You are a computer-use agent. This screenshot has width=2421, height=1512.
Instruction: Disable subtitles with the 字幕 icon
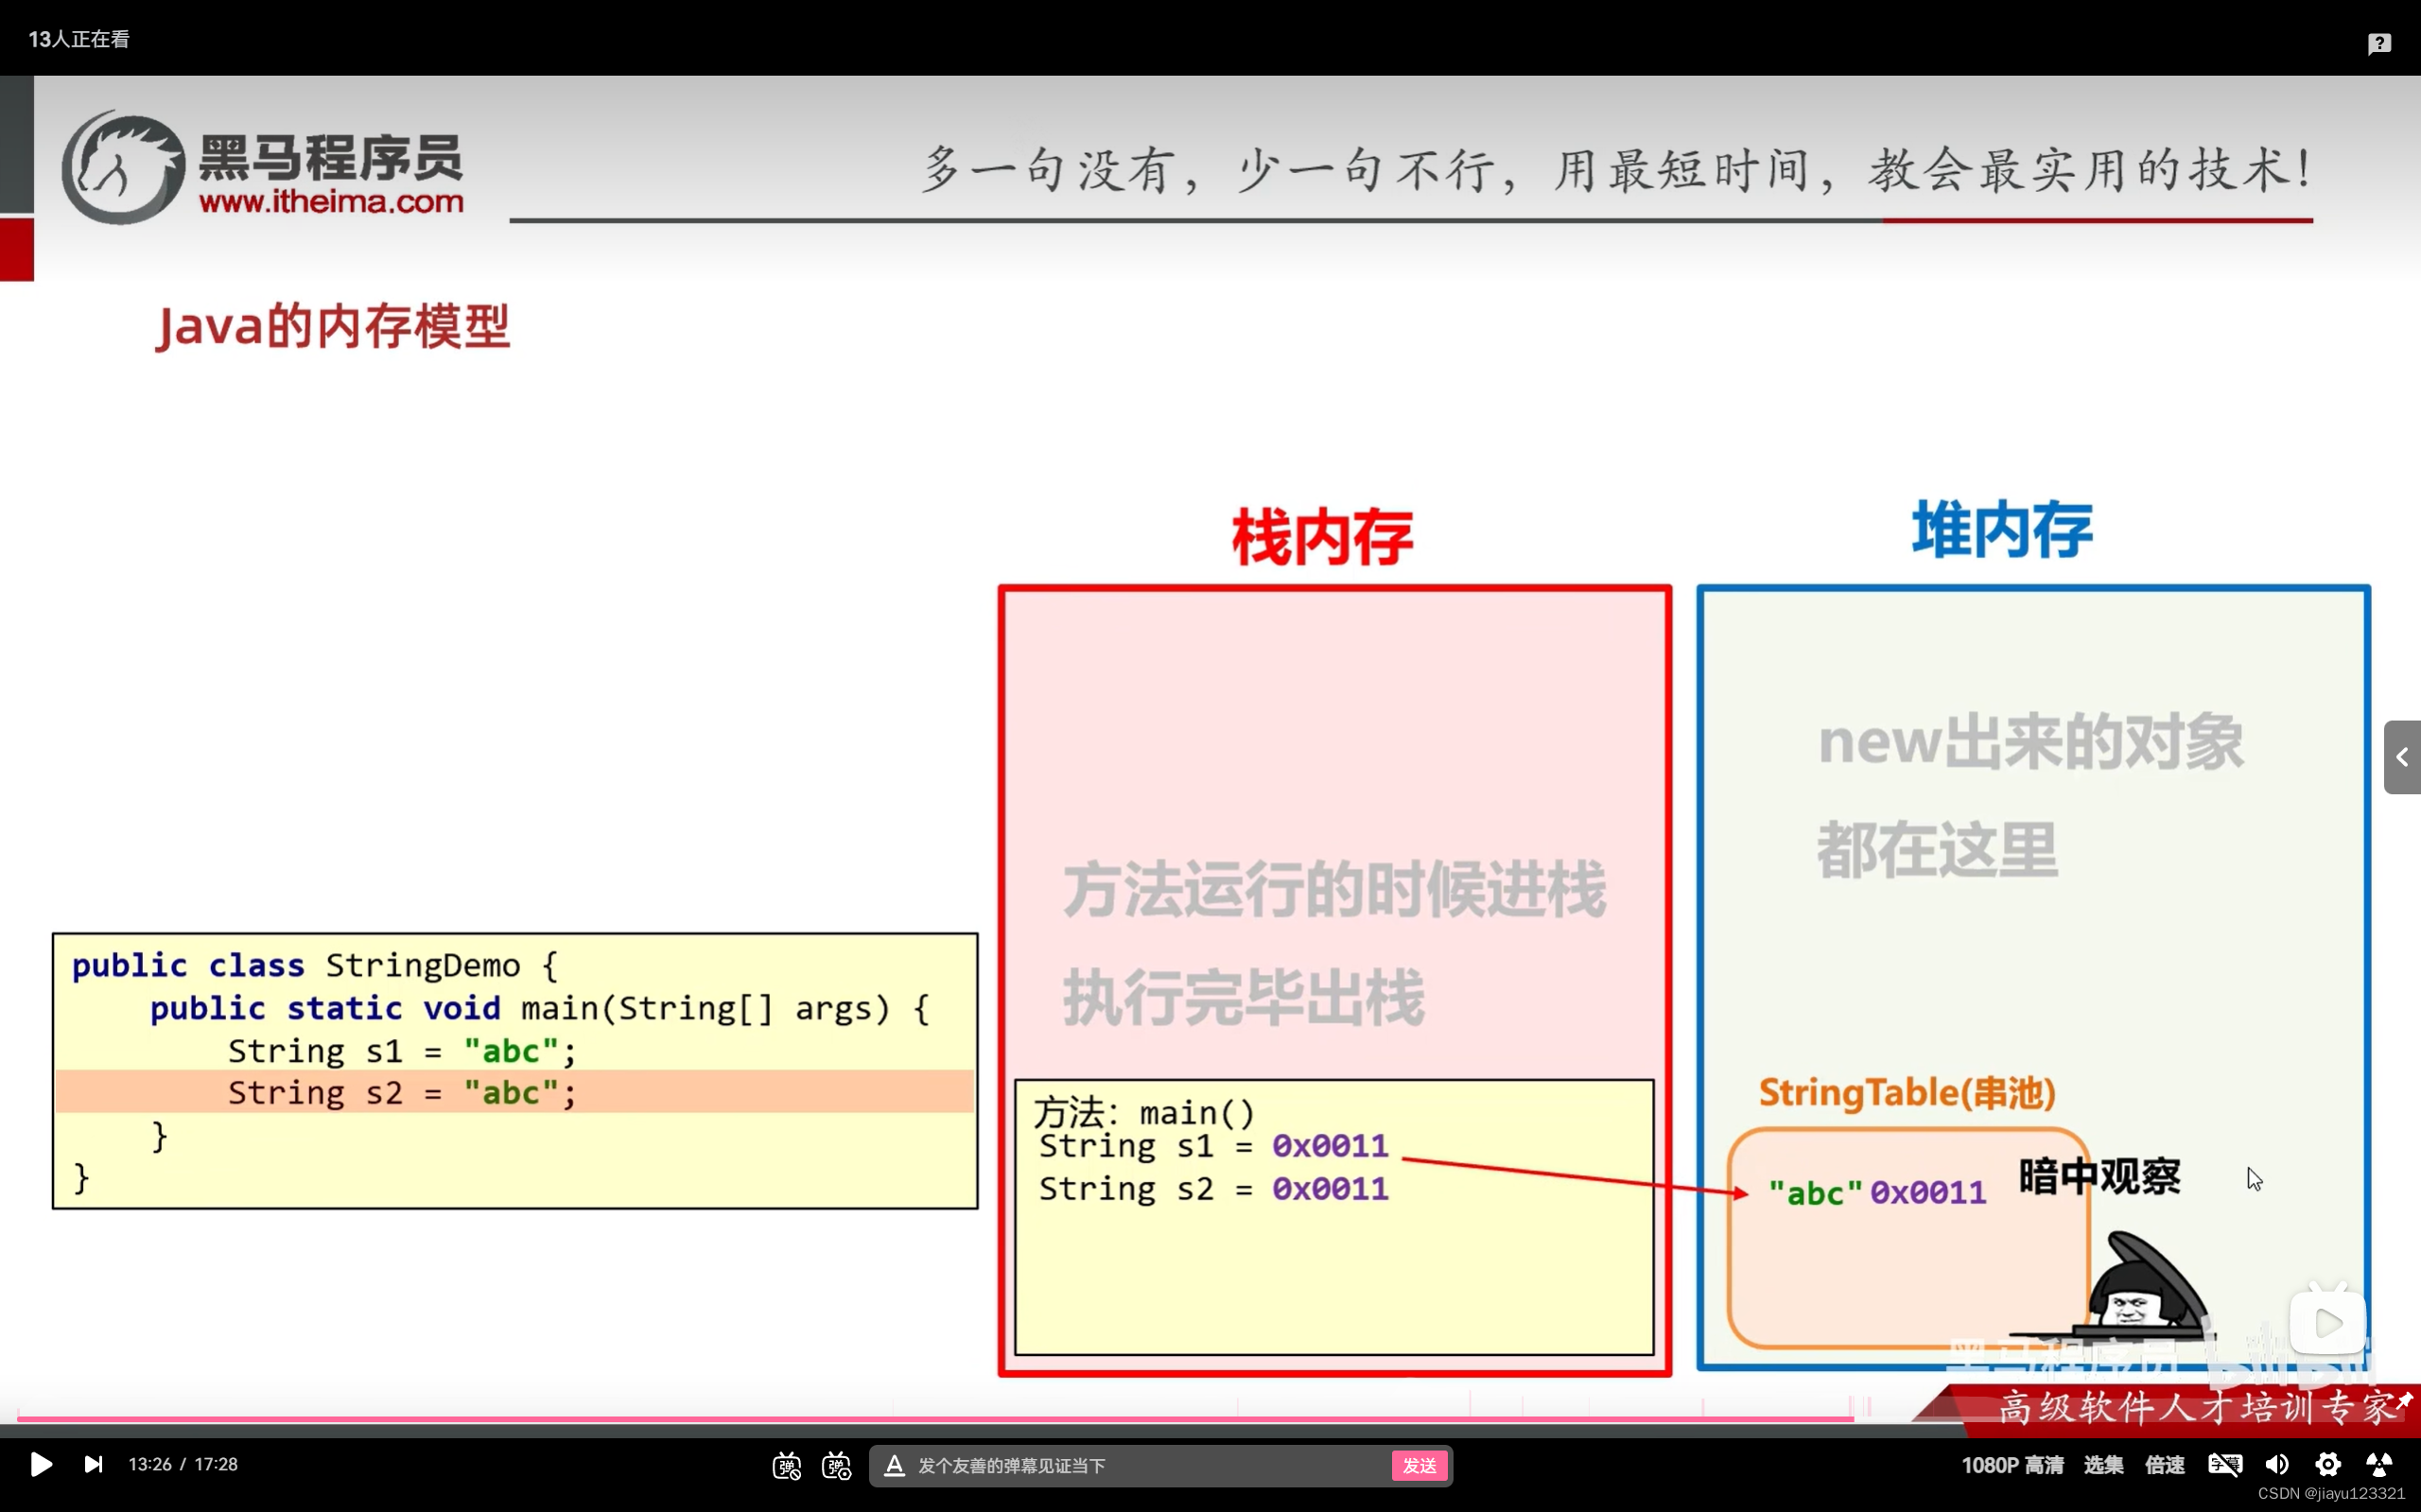click(x=2226, y=1465)
